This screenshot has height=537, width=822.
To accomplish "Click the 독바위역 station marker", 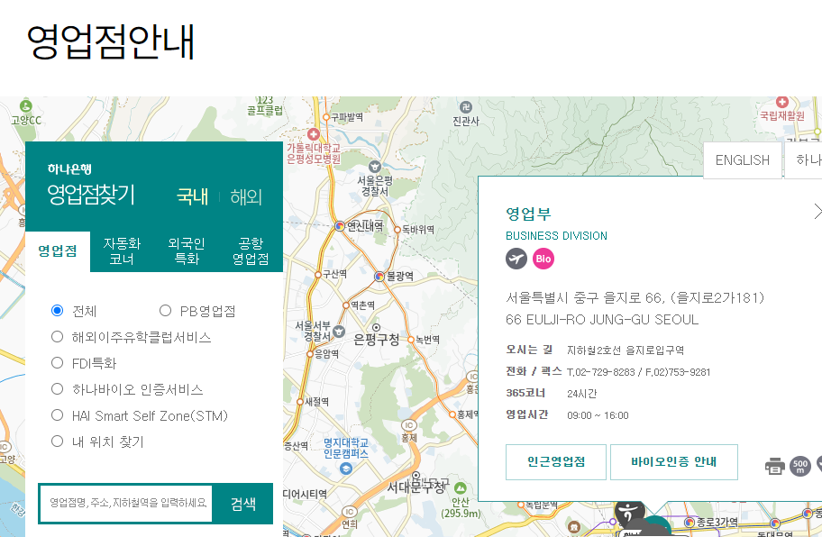I will [397, 230].
